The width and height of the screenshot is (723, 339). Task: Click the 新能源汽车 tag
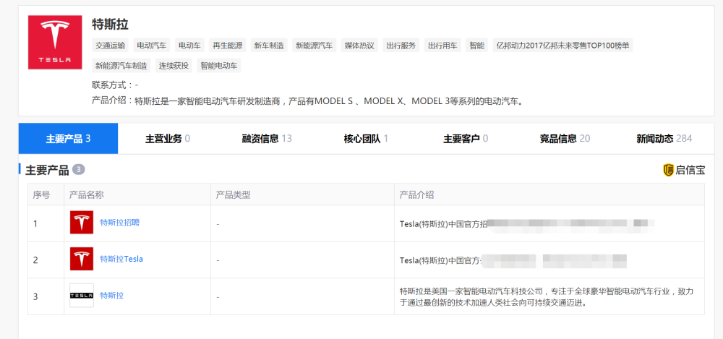pyautogui.click(x=314, y=46)
